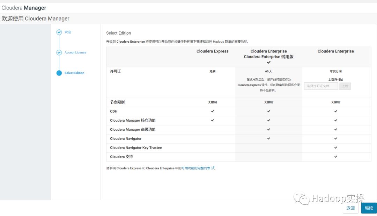The height and width of the screenshot is (216, 377).
Task: Click the Cloudera Manager 核心功能 row label
Action: click(x=133, y=120)
